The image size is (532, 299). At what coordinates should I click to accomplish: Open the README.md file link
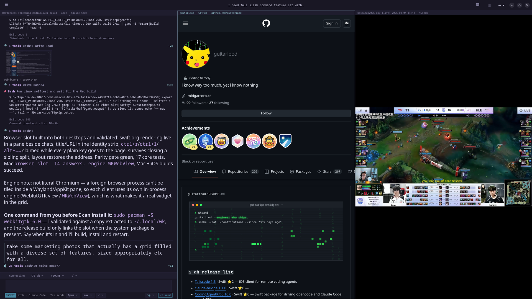[x=216, y=194]
